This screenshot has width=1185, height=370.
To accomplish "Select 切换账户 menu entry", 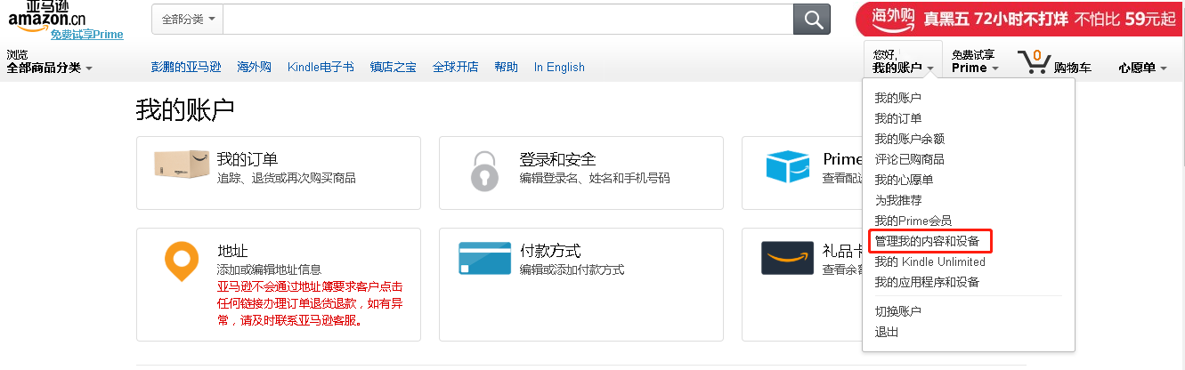I will tap(897, 311).
